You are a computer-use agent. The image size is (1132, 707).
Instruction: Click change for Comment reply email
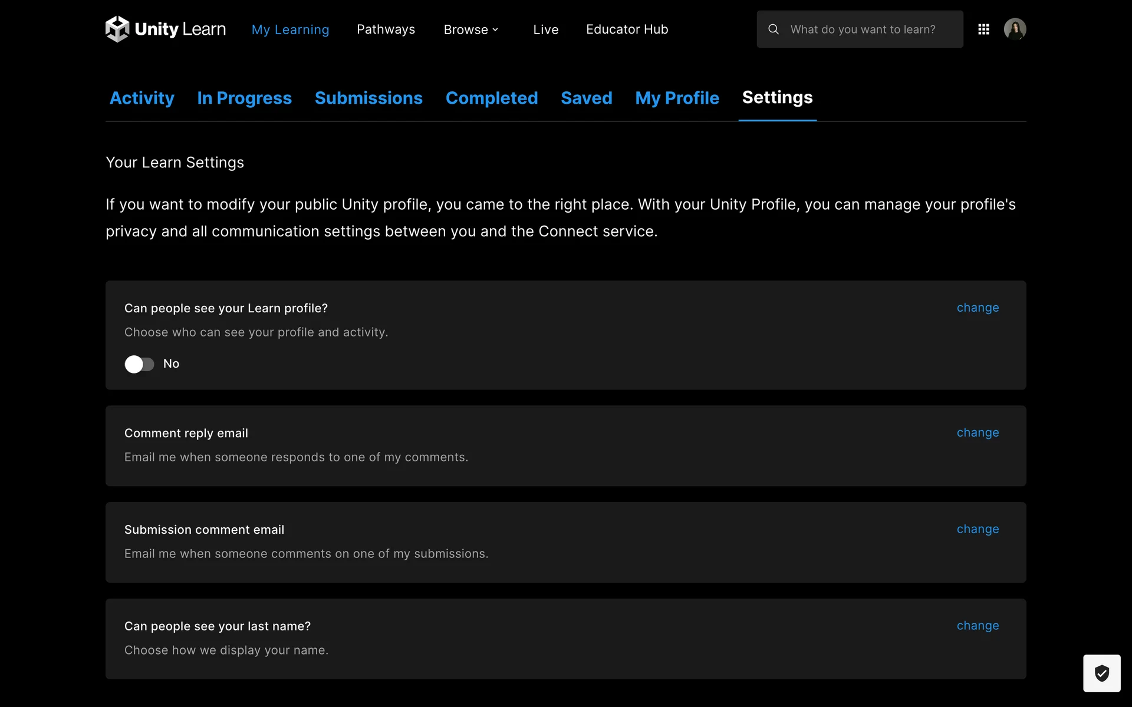[x=978, y=432]
